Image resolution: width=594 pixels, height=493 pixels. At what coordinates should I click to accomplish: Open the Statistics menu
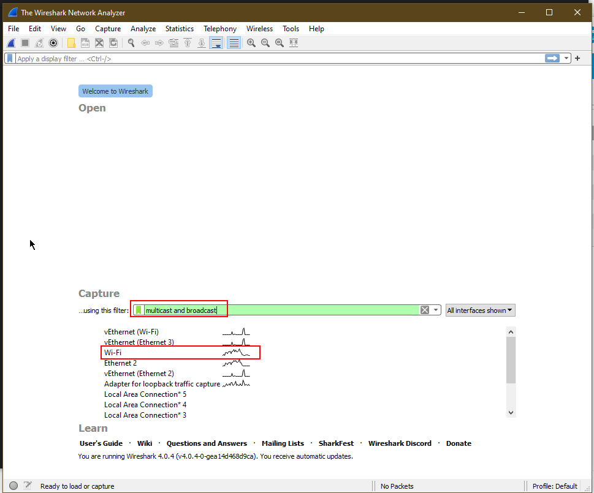179,28
